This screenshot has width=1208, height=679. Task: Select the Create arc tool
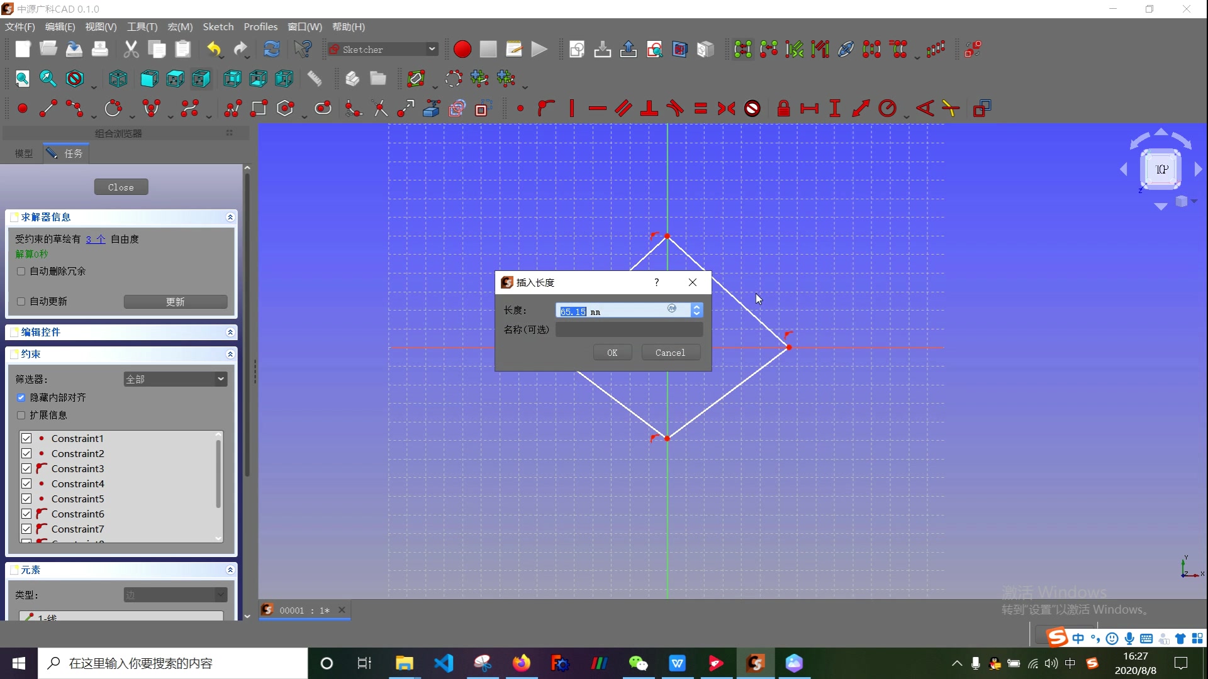[114, 108]
